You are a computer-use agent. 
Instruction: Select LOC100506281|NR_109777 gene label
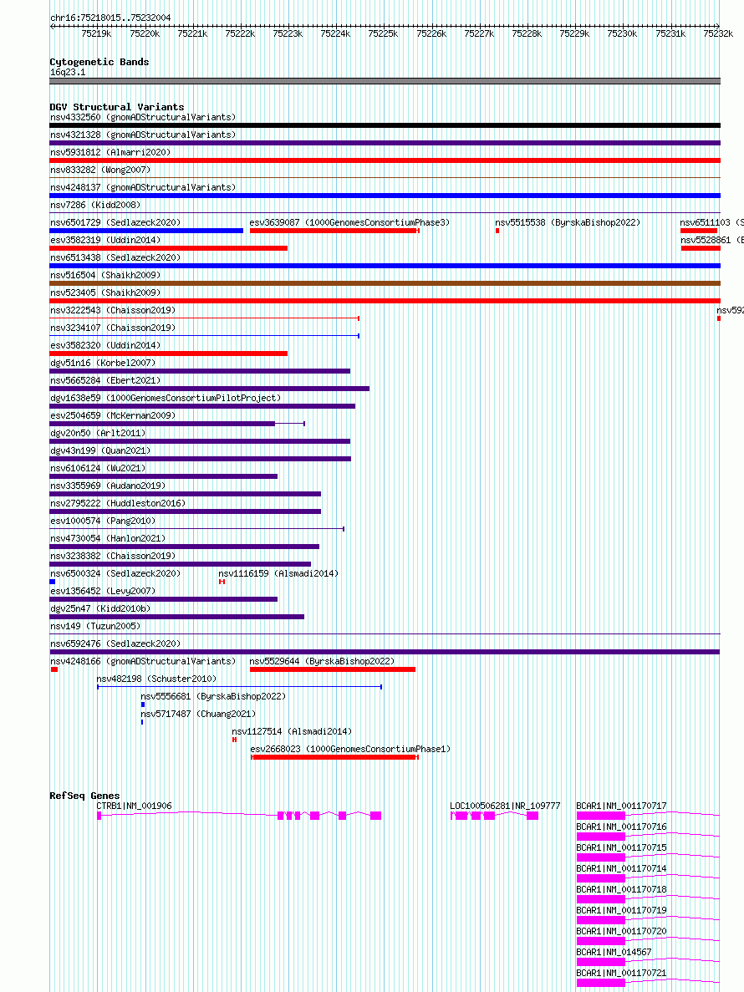(505, 806)
